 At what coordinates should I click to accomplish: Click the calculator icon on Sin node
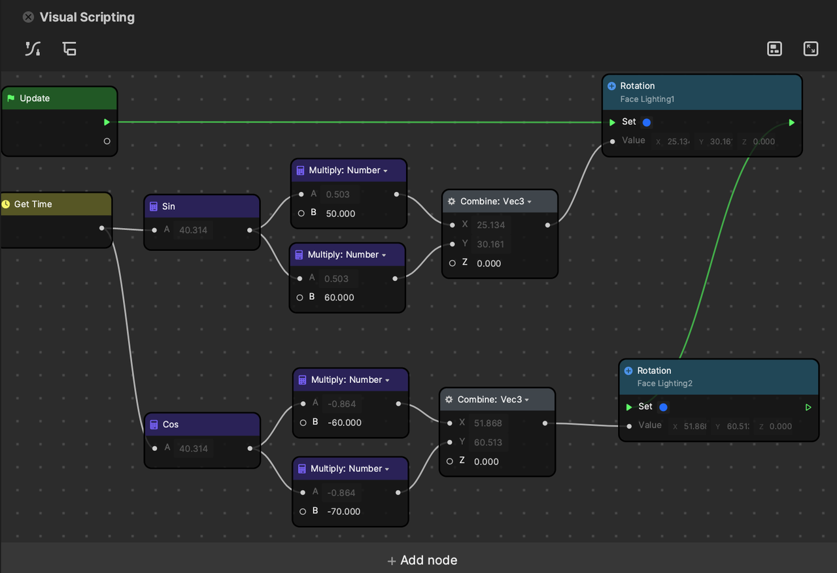pyautogui.click(x=154, y=206)
